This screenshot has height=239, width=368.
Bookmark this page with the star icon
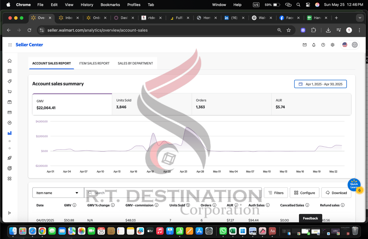tap(288, 30)
